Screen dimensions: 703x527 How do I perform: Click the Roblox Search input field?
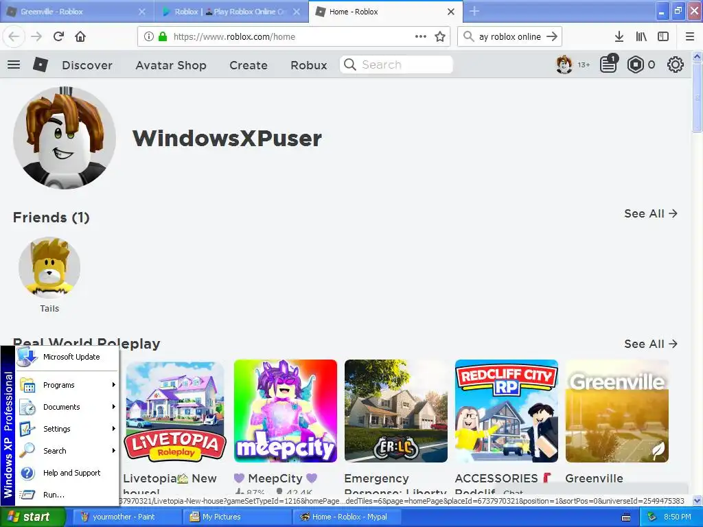(x=396, y=65)
